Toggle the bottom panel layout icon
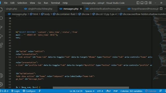Image resolution: width=166 pixels, height=93 pixels. [142, 3]
